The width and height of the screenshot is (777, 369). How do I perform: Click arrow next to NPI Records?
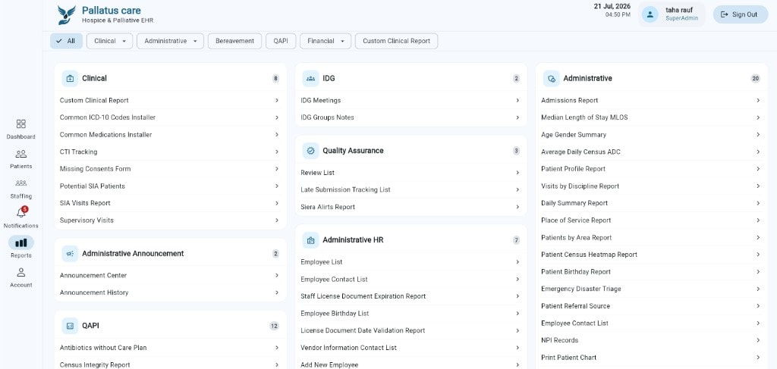coord(758,340)
